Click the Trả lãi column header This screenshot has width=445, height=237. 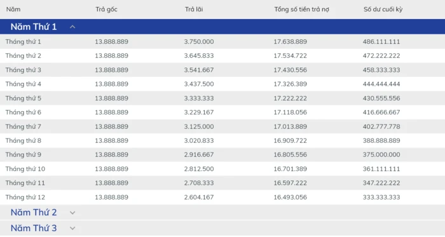pyautogui.click(x=194, y=10)
